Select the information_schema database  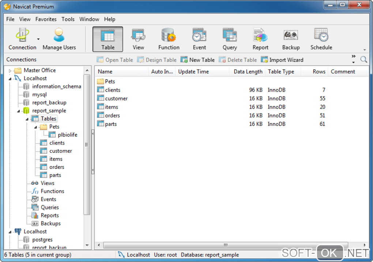(x=57, y=86)
